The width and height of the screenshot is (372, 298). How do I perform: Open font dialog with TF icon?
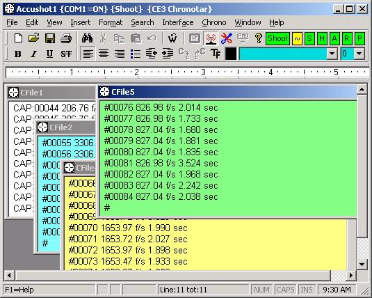tap(216, 54)
